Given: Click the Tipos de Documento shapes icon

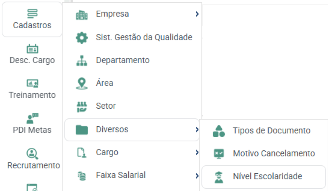Looking at the screenshot, I should pyautogui.click(x=219, y=131).
